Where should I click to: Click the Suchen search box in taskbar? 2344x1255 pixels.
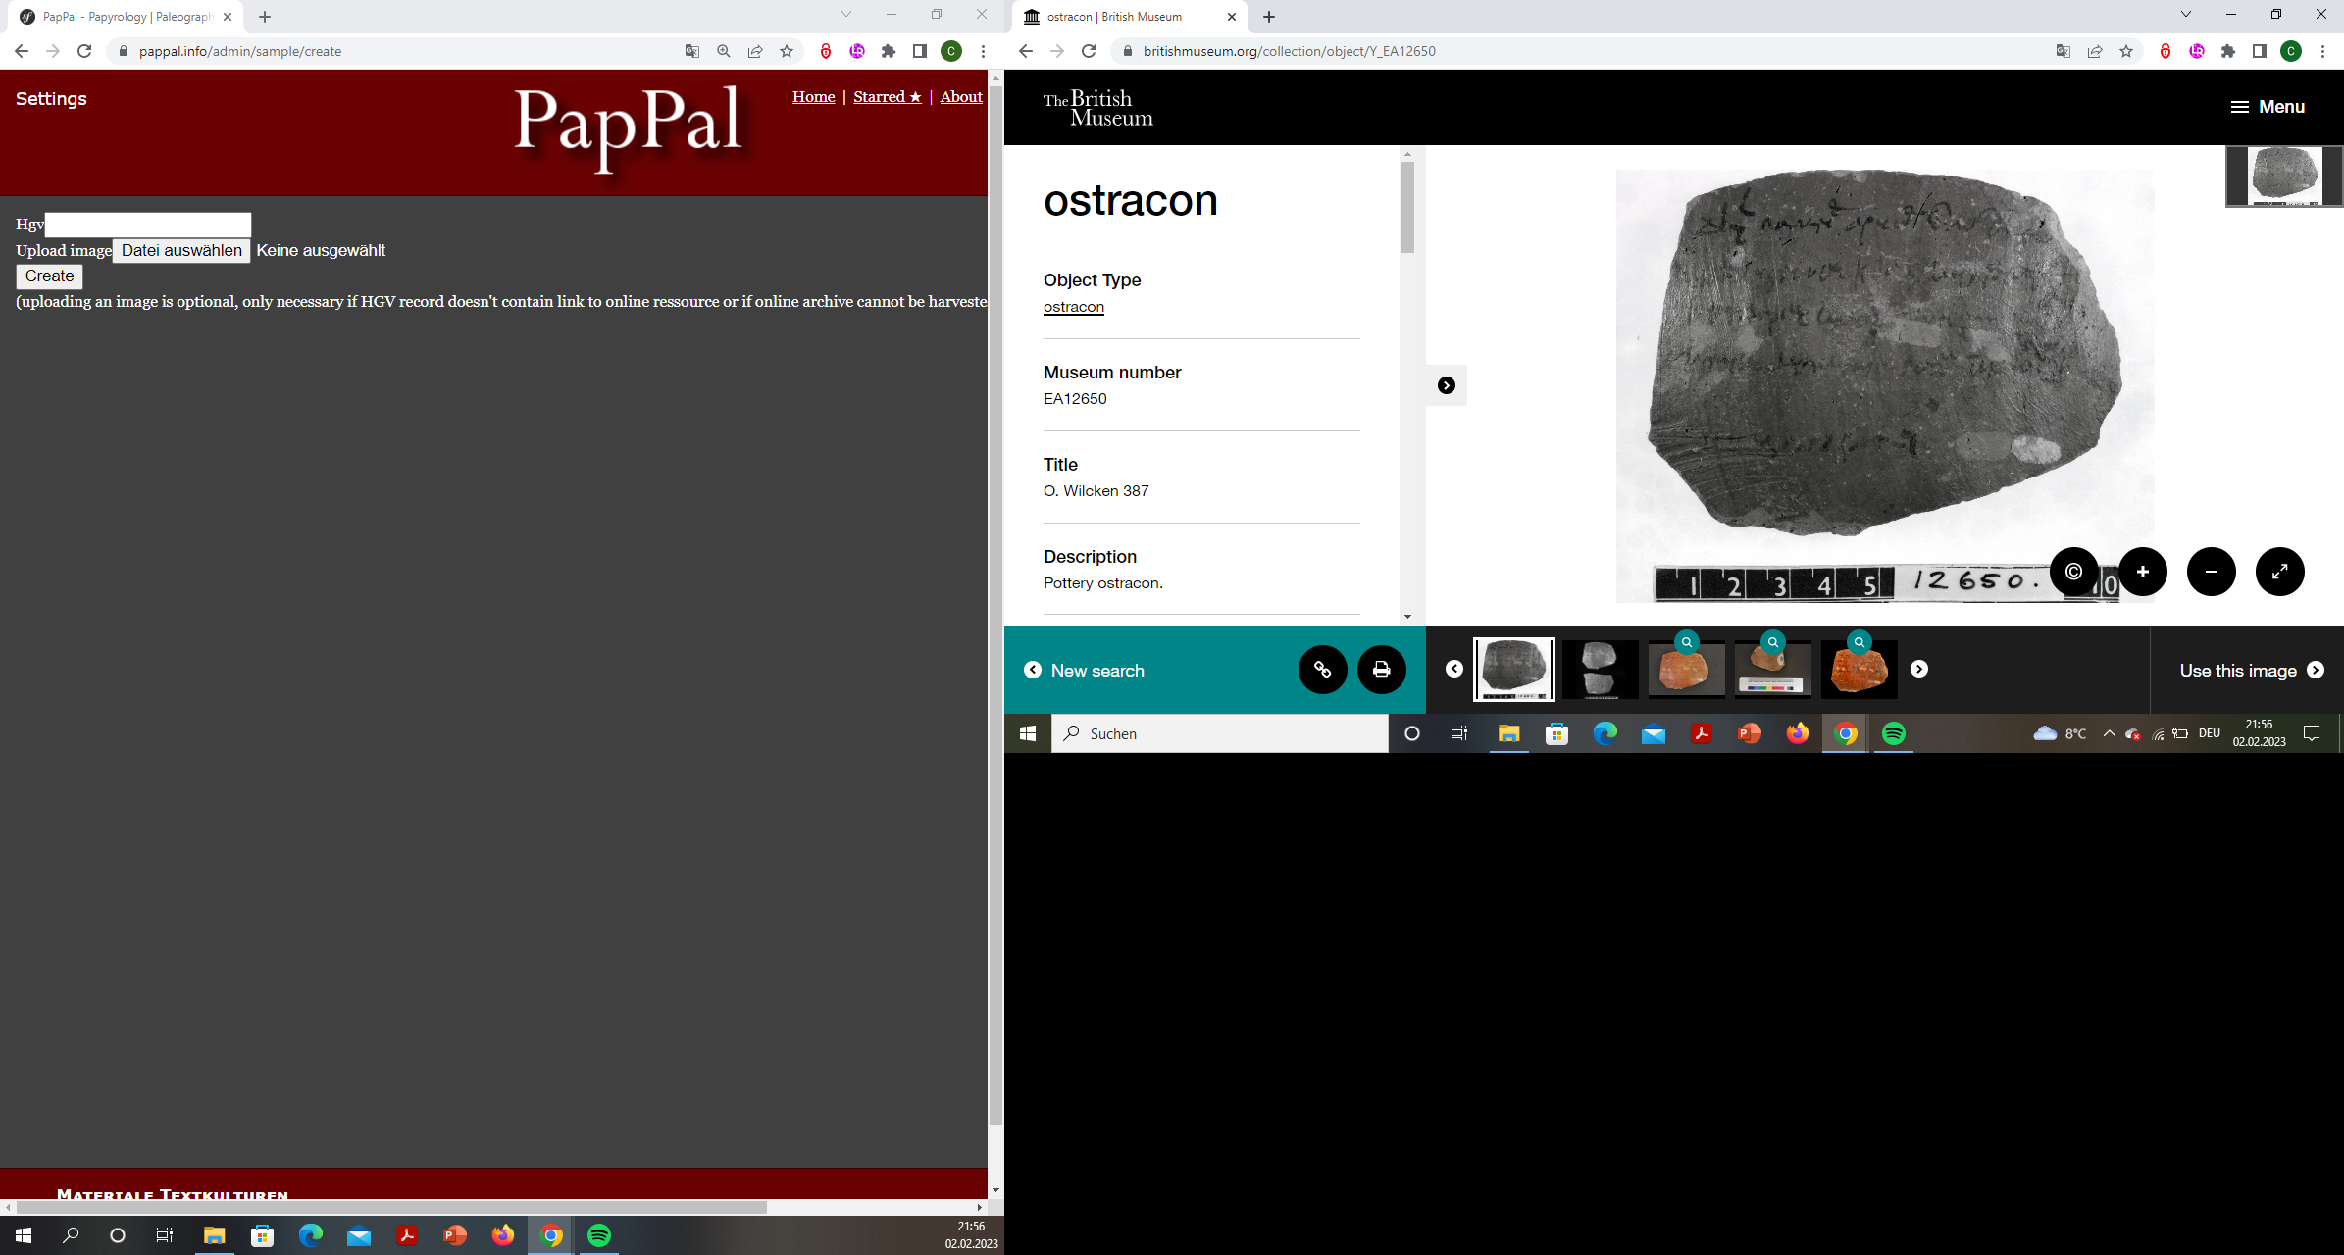(1220, 733)
